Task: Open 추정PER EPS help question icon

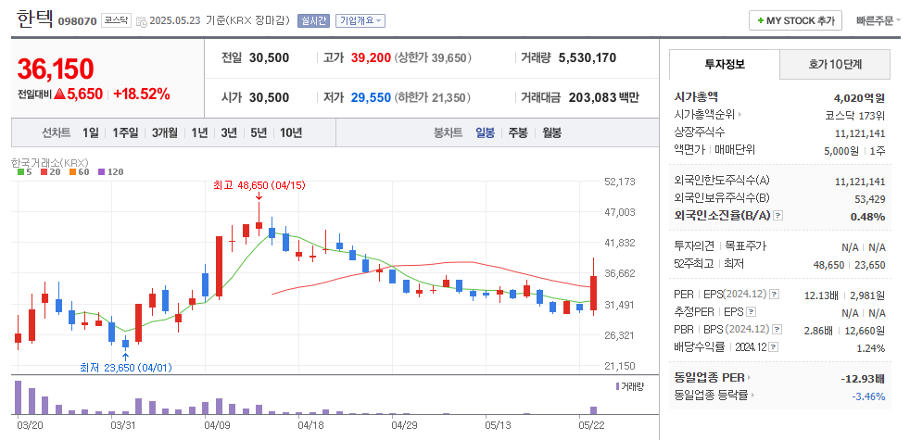Action: click(751, 312)
